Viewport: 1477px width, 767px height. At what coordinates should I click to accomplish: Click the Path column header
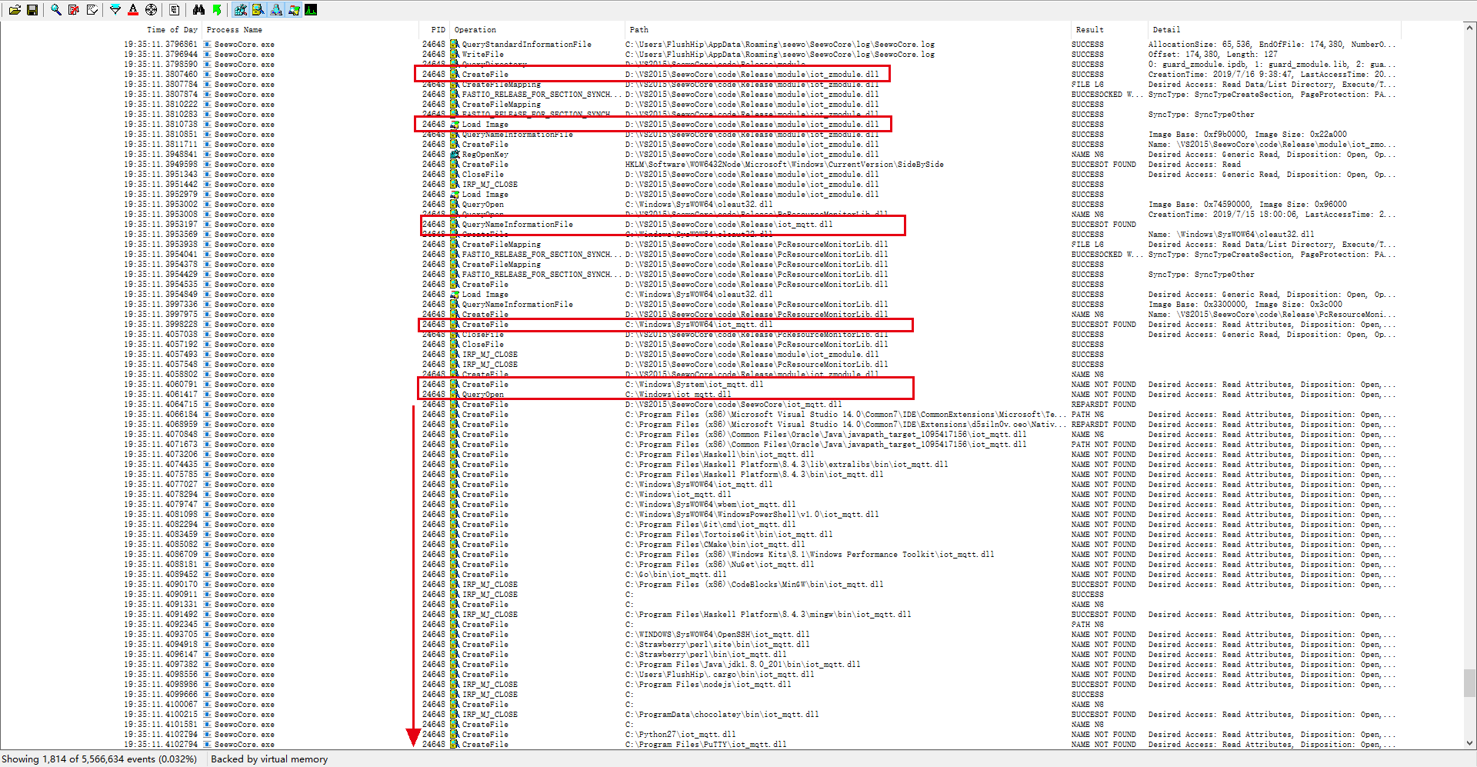[x=638, y=30]
